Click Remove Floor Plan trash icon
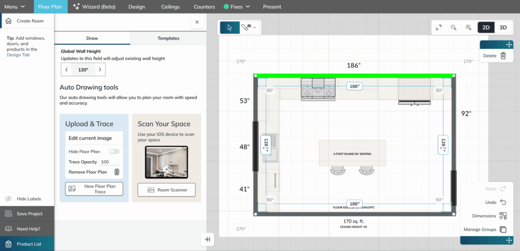This screenshot has width=520, height=251. coord(117,172)
